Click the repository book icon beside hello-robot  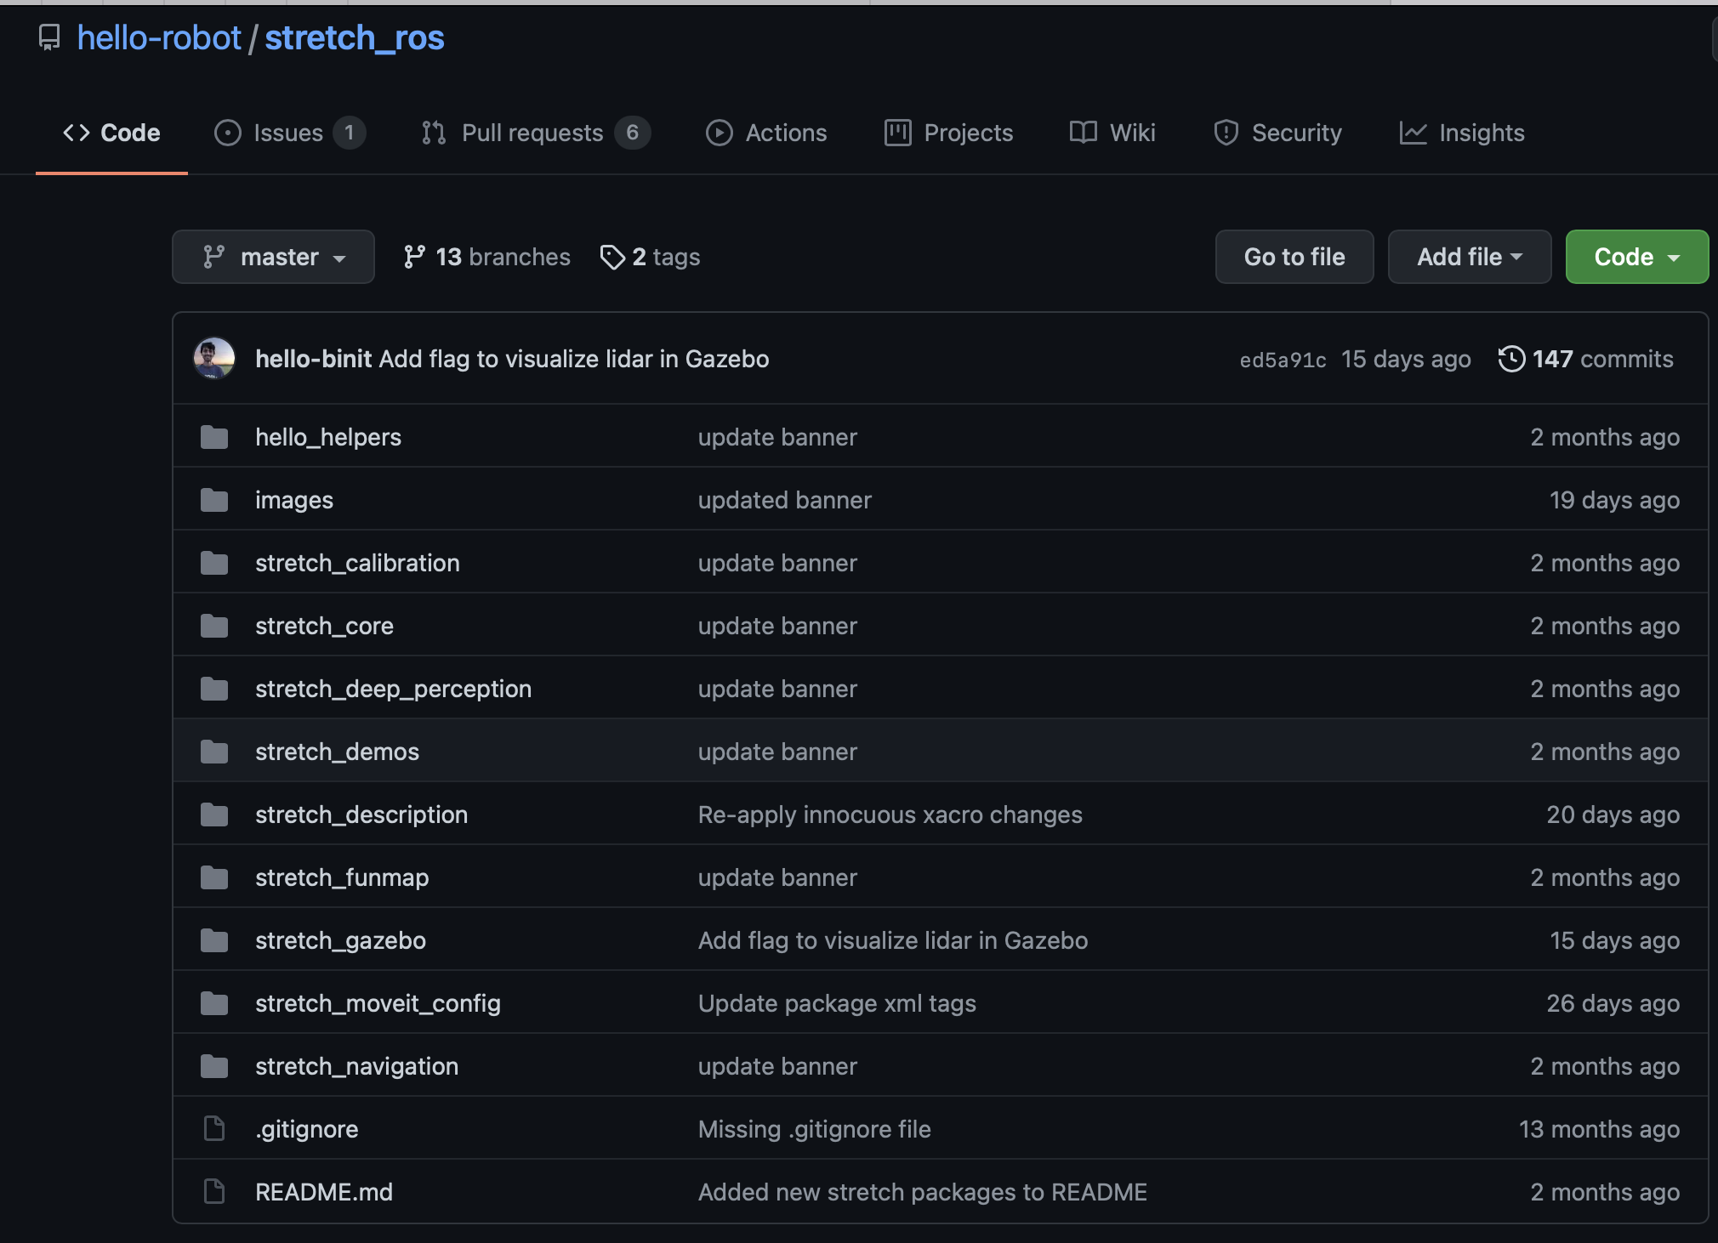(49, 37)
